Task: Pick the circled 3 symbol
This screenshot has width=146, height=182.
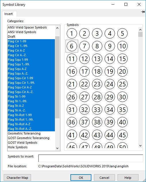Action: (x=97, y=33)
